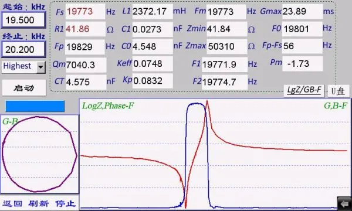Click the F0 value 19801
The width and height of the screenshot is (352, 211).
pyautogui.click(x=302, y=29)
